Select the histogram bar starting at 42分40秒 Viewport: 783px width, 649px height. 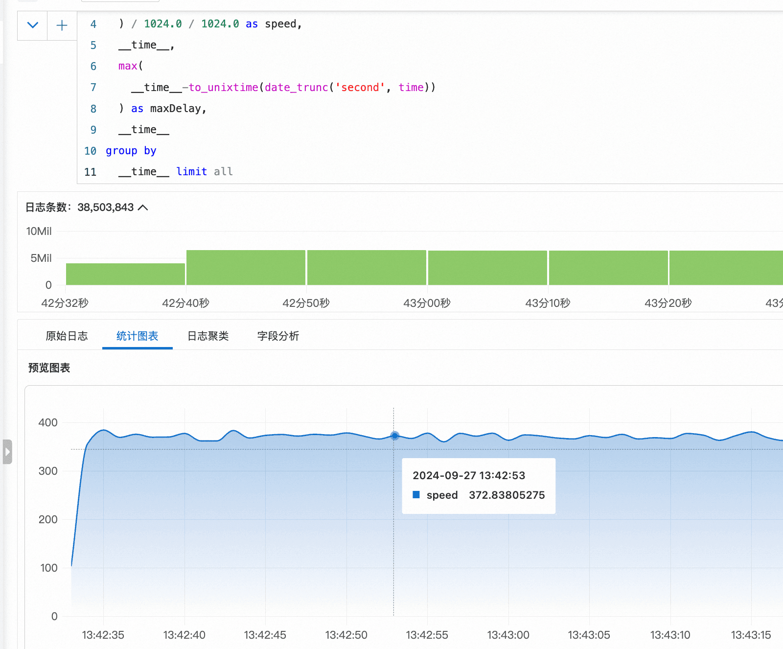pos(246,268)
